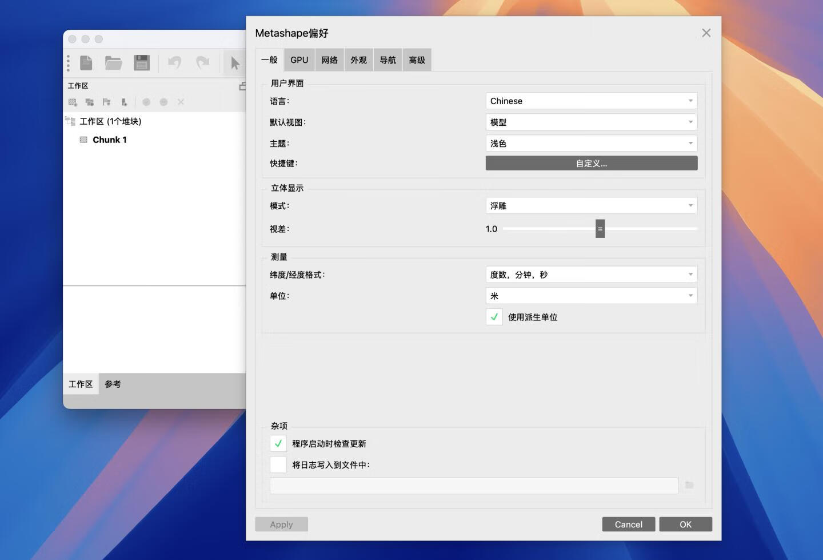Open the 语言 dropdown showing Chinese
The width and height of the screenshot is (823, 560).
coord(592,101)
